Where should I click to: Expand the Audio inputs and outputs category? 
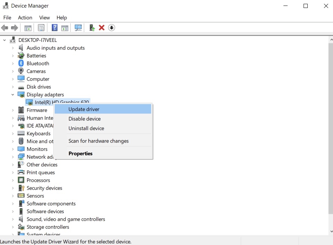(13, 48)
